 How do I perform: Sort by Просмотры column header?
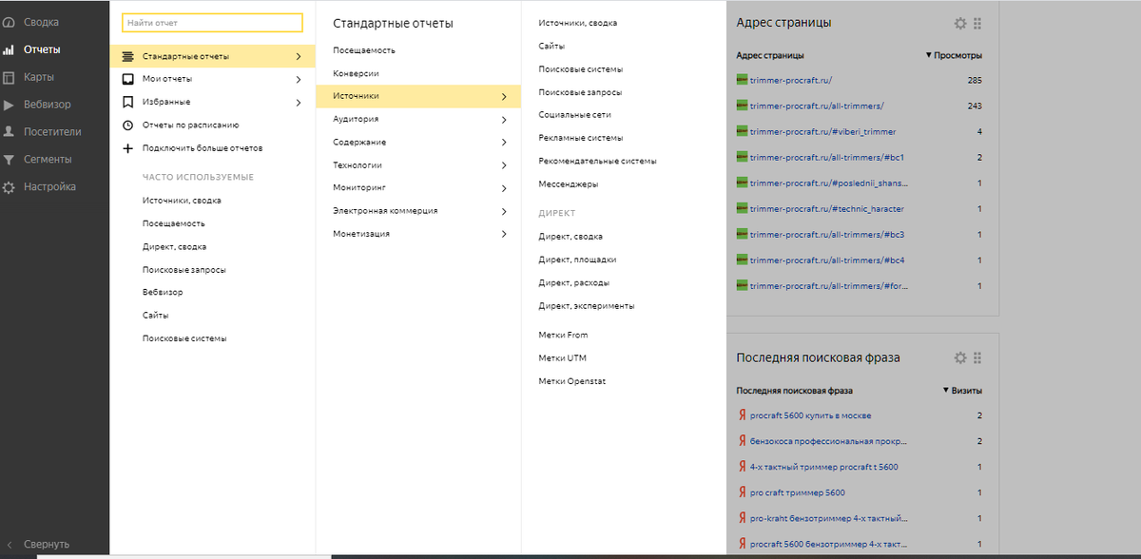pos(954,55)
